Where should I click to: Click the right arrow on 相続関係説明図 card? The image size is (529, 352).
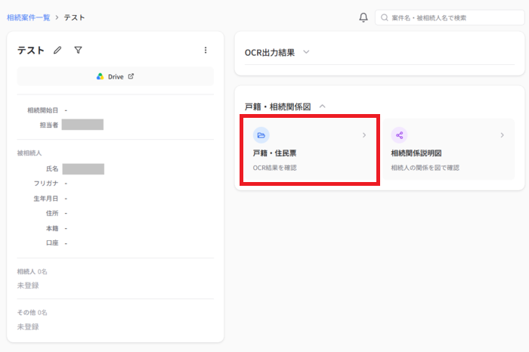[502, 135]
